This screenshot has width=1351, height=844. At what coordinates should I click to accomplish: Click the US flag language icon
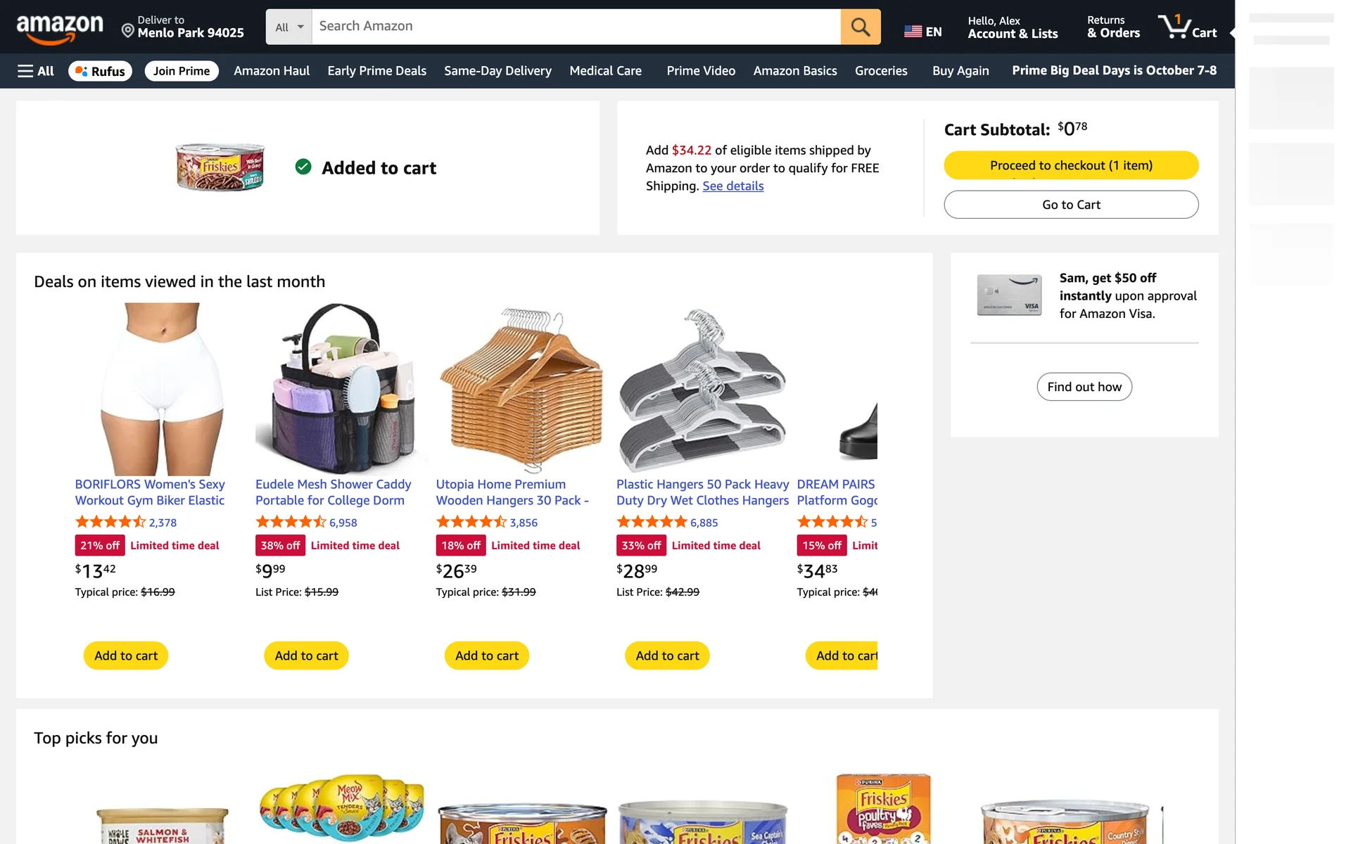(913, 32)
